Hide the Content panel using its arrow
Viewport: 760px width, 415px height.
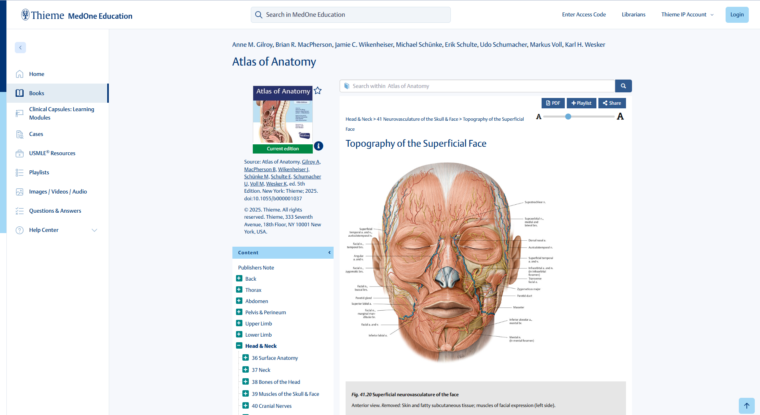pyautogui.click(x=329, y=253)
